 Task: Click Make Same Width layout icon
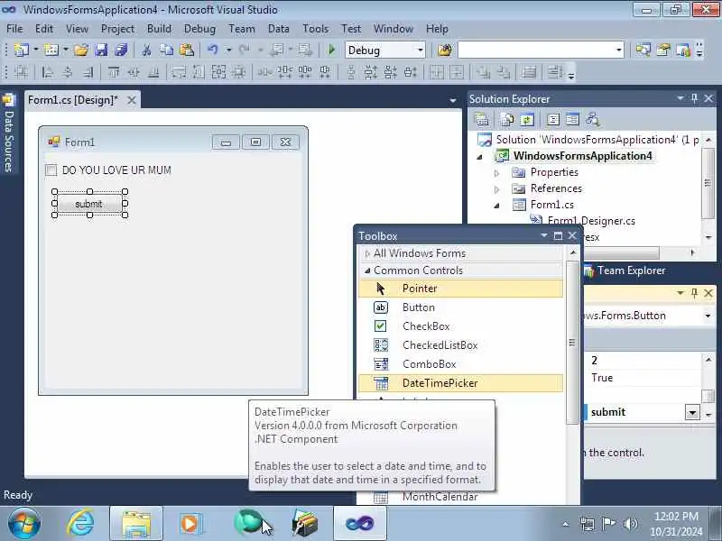pyautogui.click(x=179, y=72)
